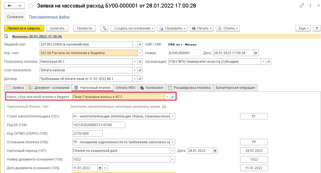Expand Счет получателя dropdown

click(135, 70)
